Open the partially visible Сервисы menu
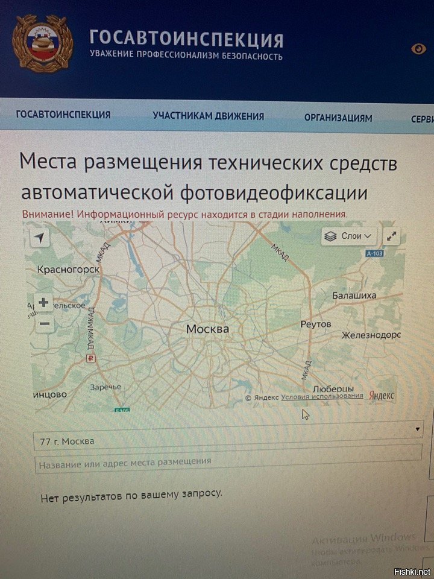434x579 pixels. click(421, 119)
